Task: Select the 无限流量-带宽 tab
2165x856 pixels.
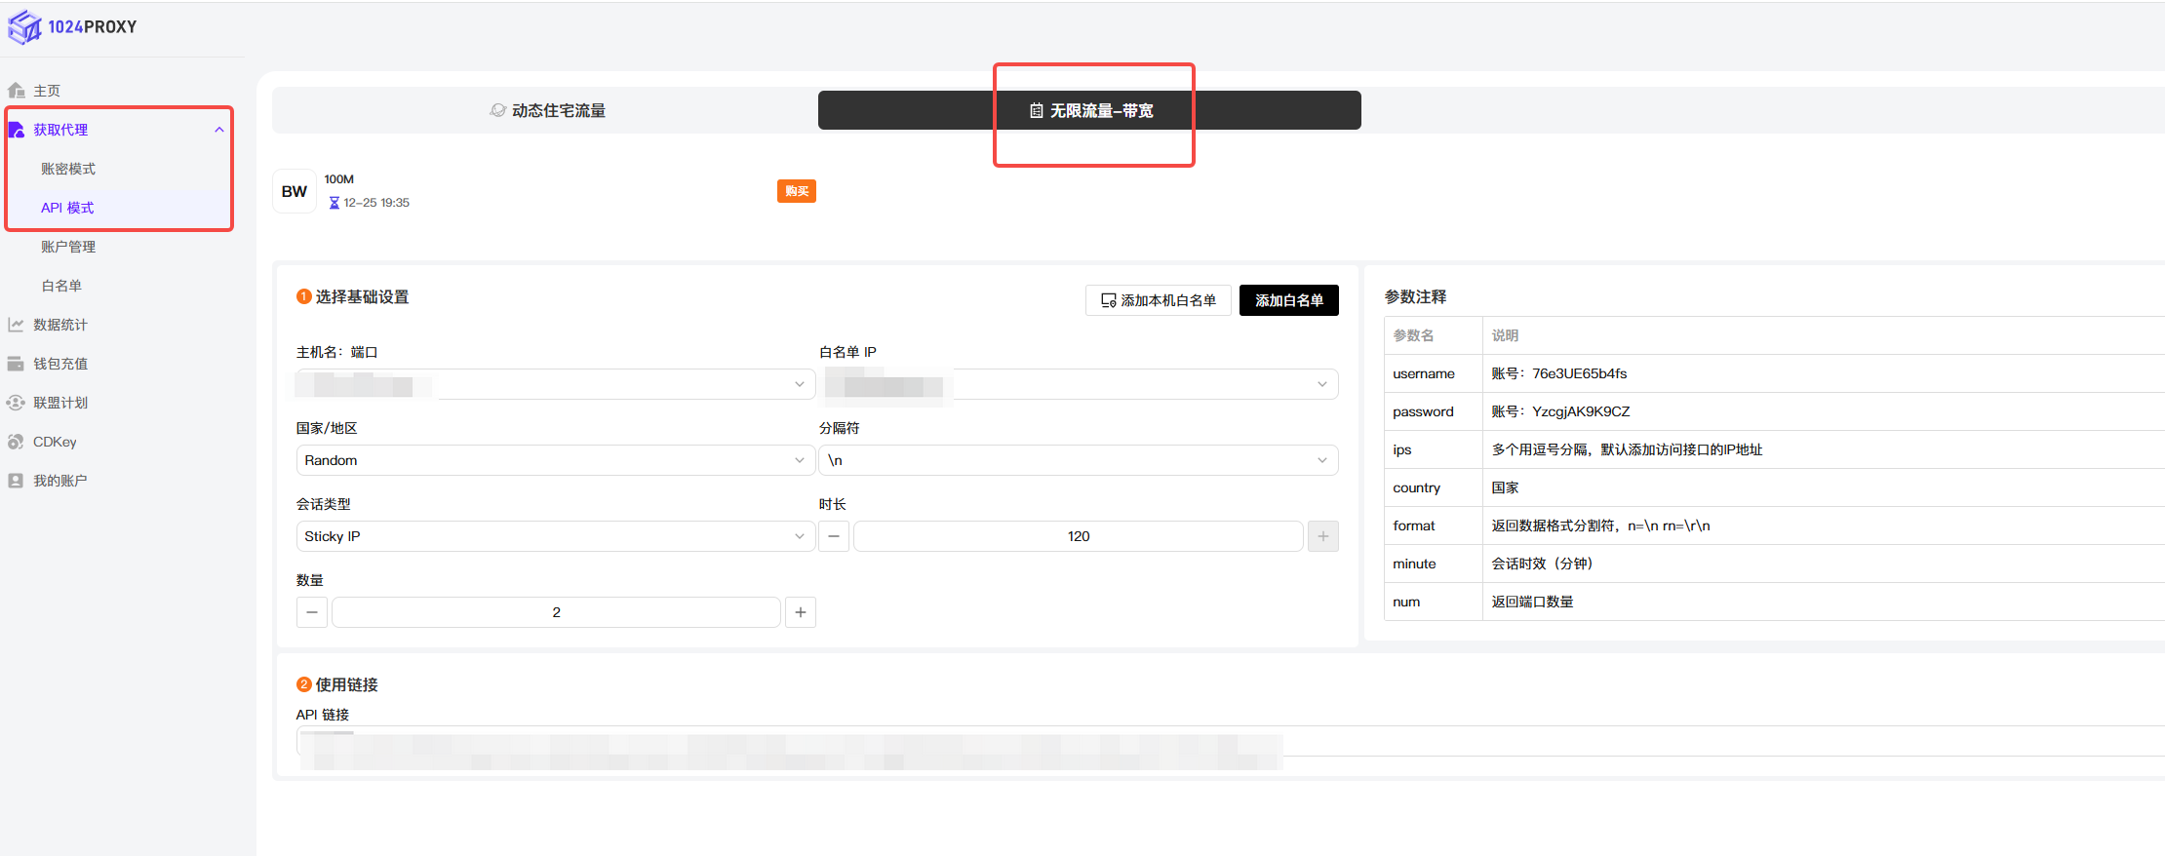Action: tap(1090, 111)
